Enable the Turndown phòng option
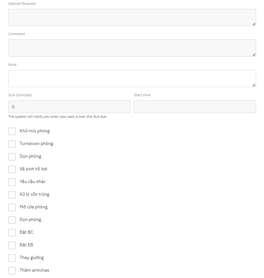The width and height of the screenshot is (264, 278). [x=12, y=144]
